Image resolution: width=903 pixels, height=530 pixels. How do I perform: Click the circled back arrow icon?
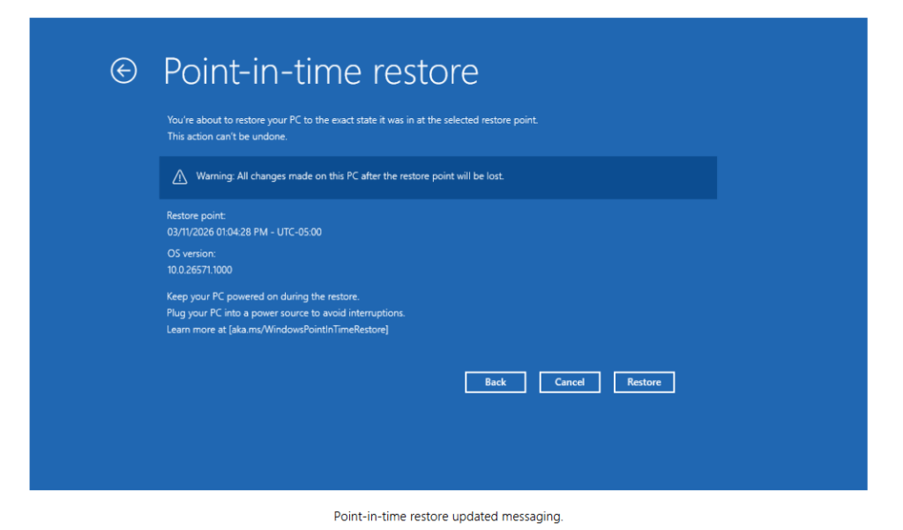[x=123, y=71]
